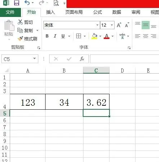Open the 剪贴板 clipboard pane launcher
The height and width of the screenshot is (162, 159).
point(39,48)
